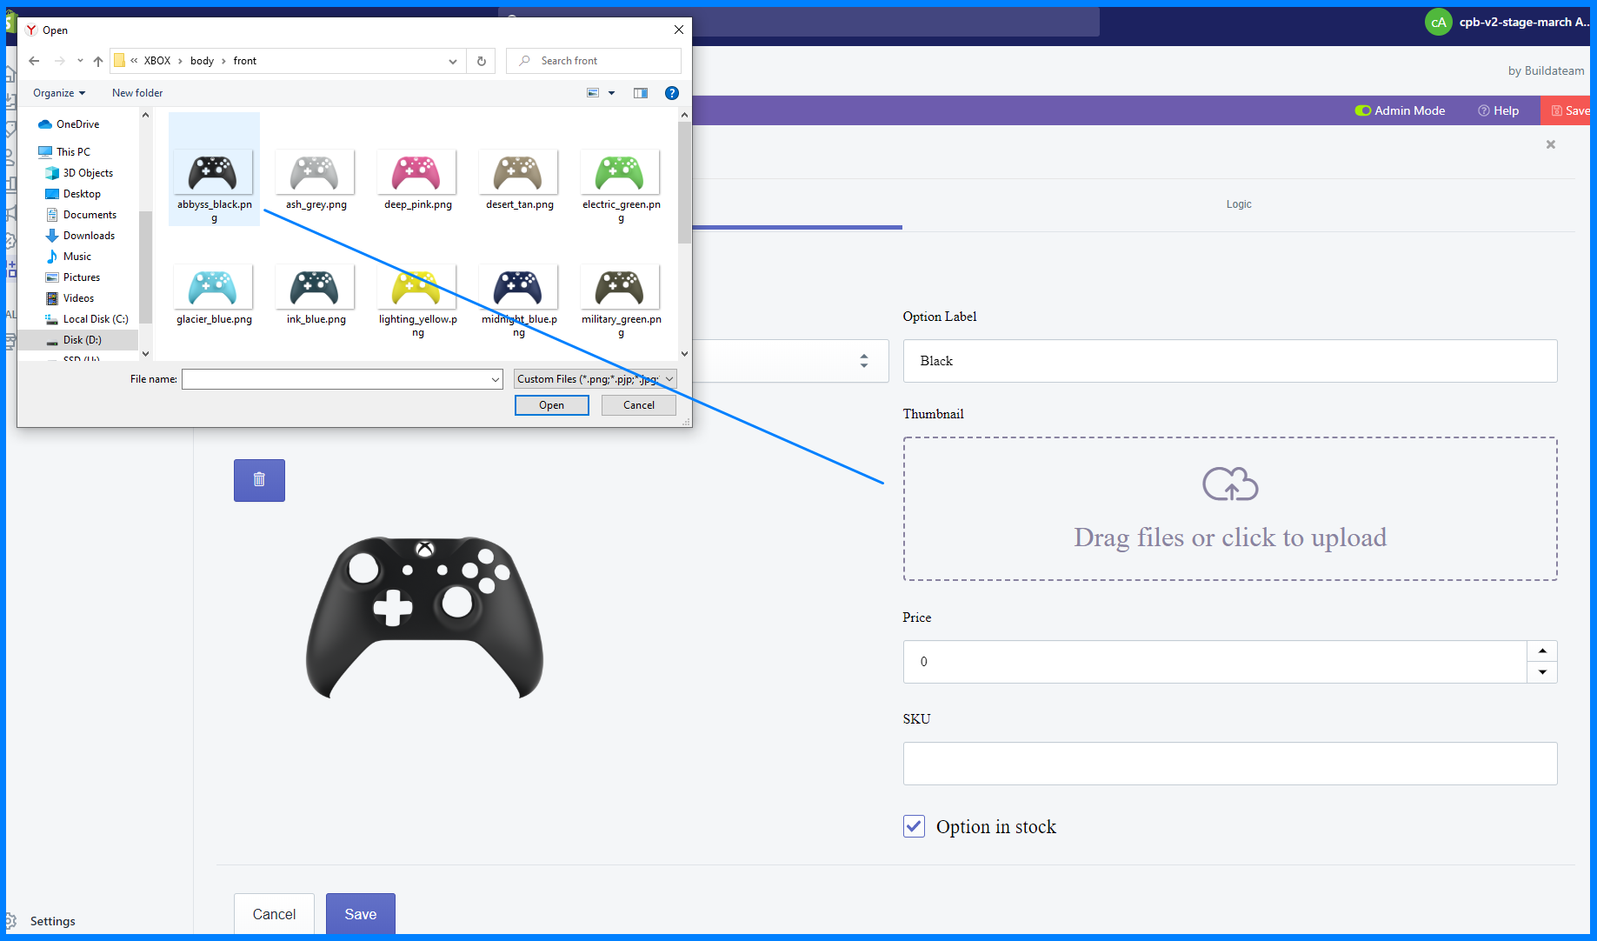
Task: Select the deep_pink.png controller file
Action: (x=417, y=178)
